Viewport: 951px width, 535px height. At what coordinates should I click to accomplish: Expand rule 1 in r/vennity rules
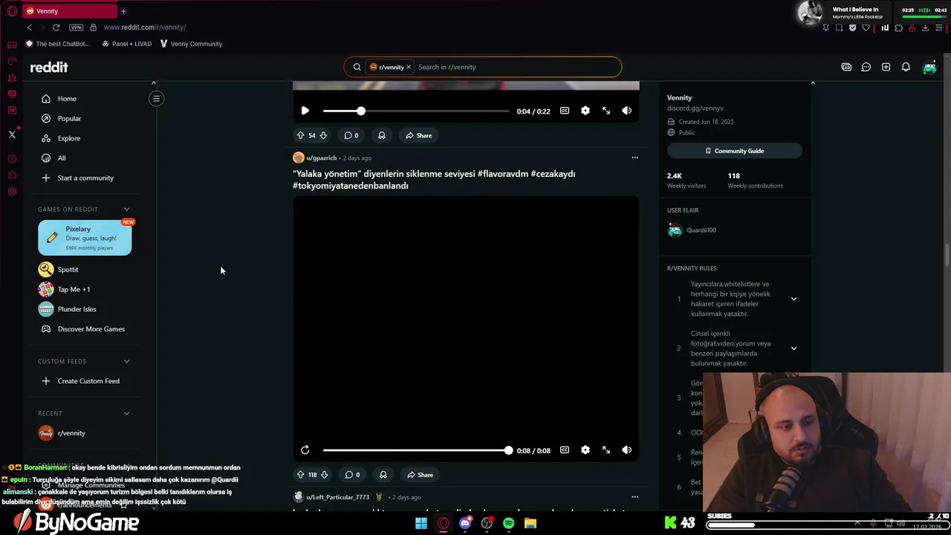(793, 299)
